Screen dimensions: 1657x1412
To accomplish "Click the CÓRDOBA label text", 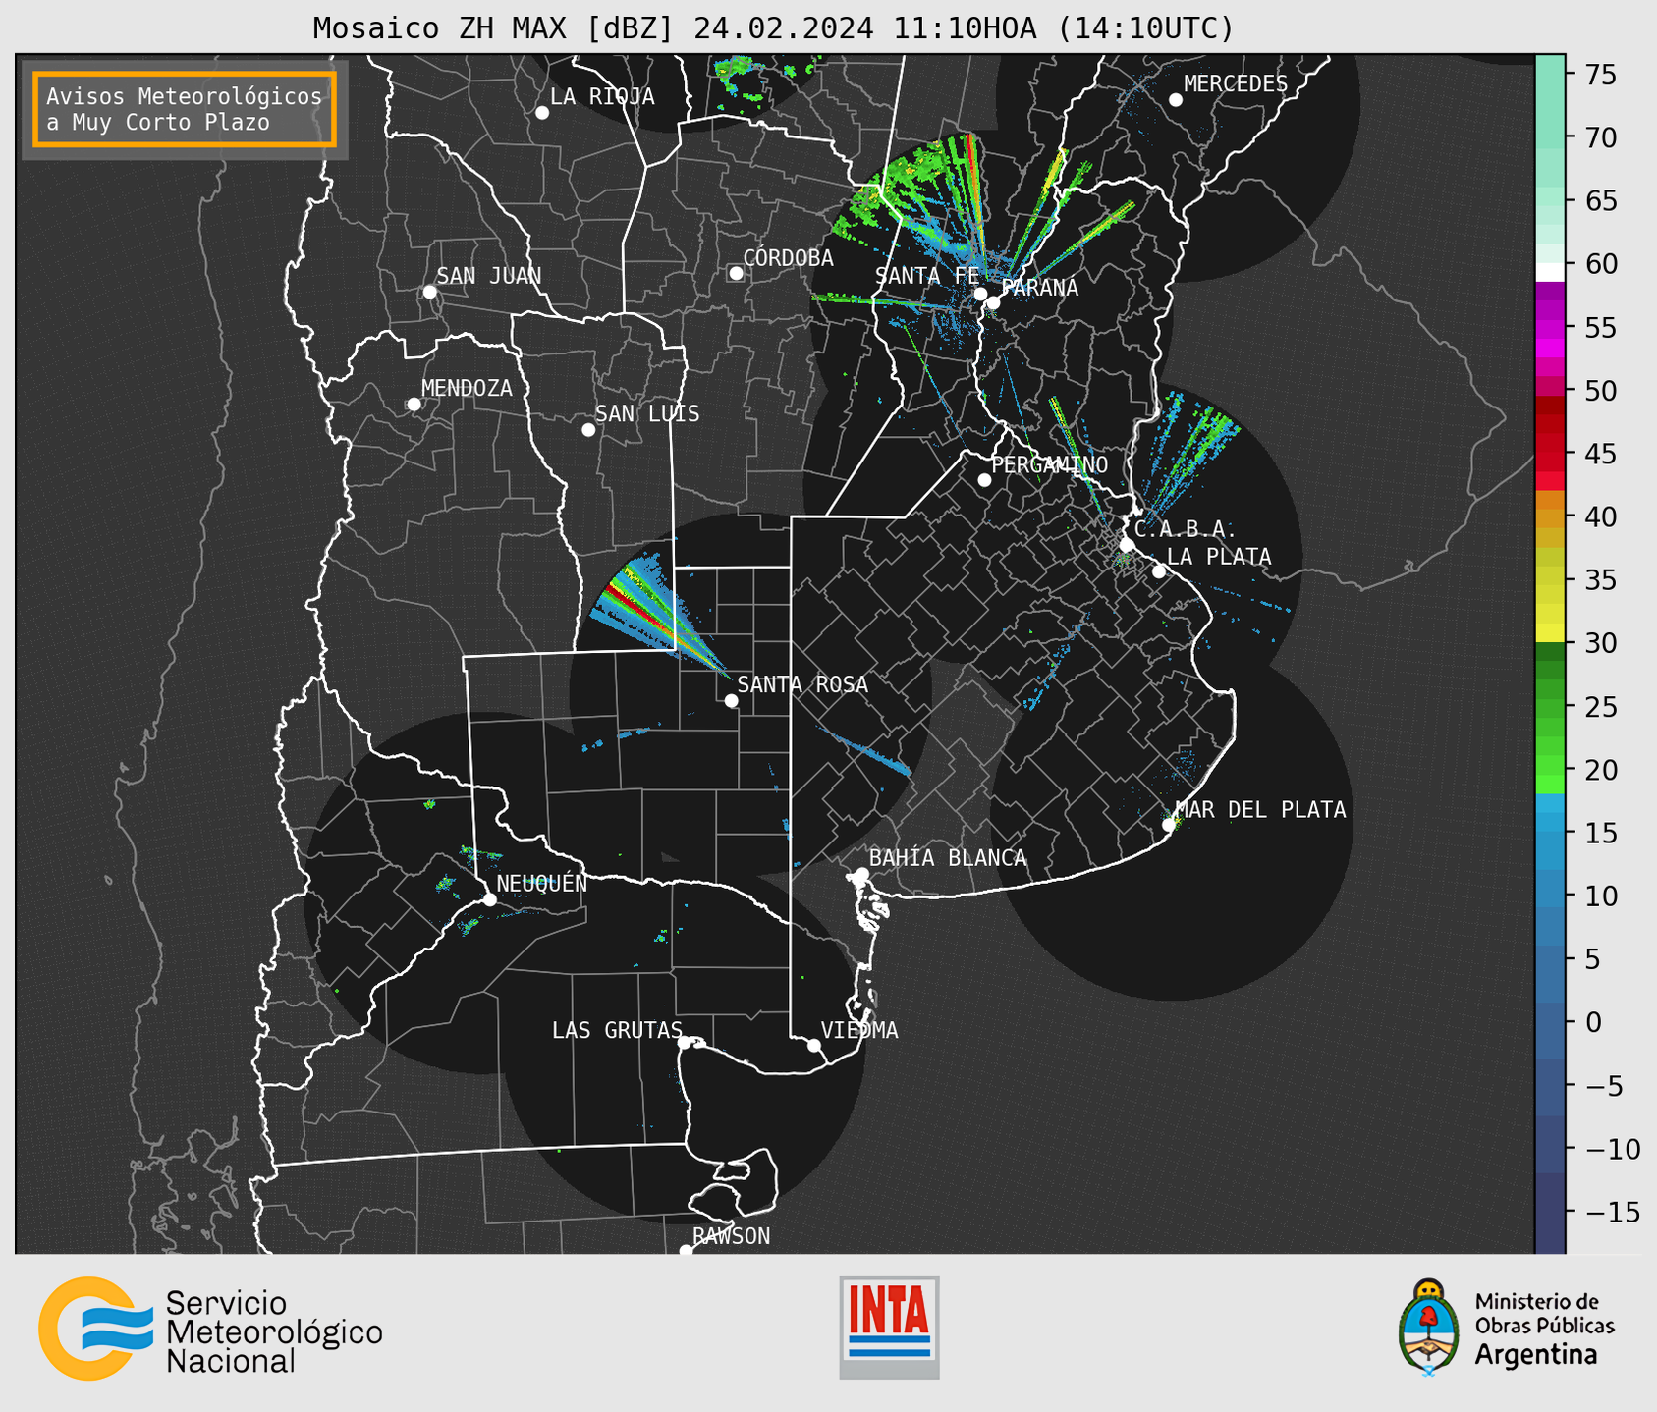I will tap(789, 258).
